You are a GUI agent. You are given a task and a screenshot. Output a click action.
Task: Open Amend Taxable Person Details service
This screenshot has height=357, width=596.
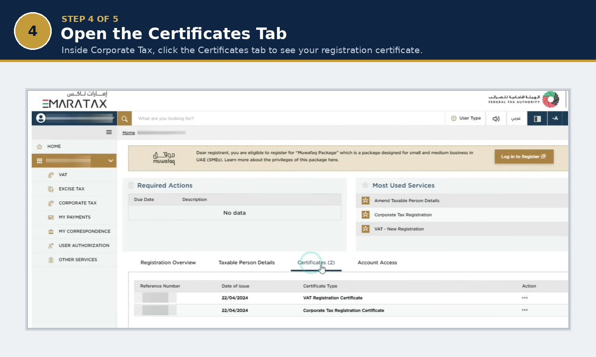point(406,201)
